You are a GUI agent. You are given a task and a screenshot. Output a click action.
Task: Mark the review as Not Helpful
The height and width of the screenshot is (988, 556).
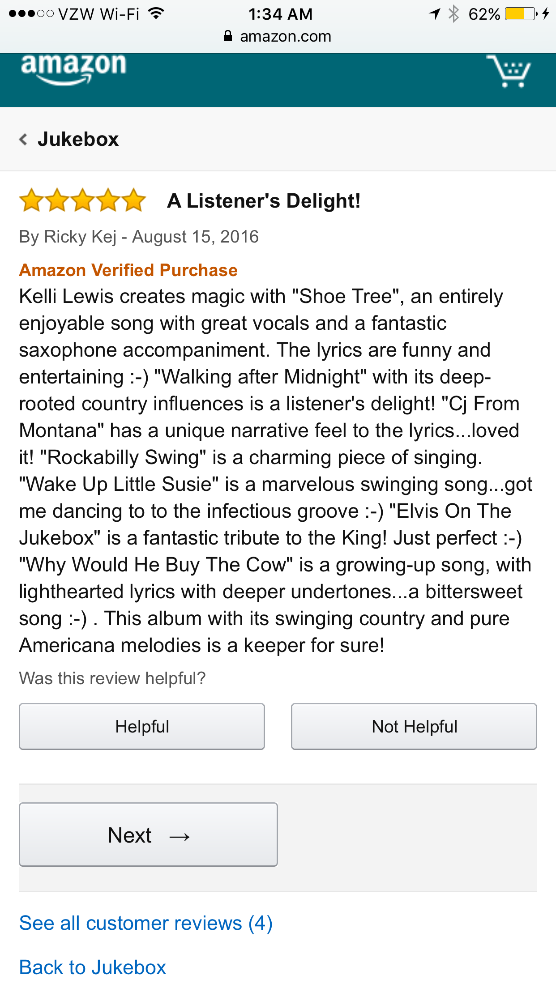[x=414, y=727]
